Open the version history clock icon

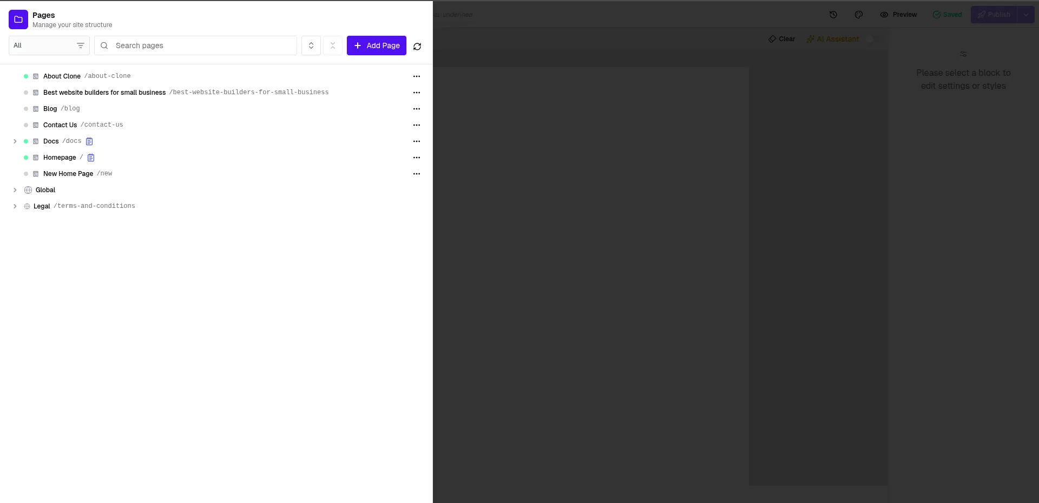pos(833,15)
